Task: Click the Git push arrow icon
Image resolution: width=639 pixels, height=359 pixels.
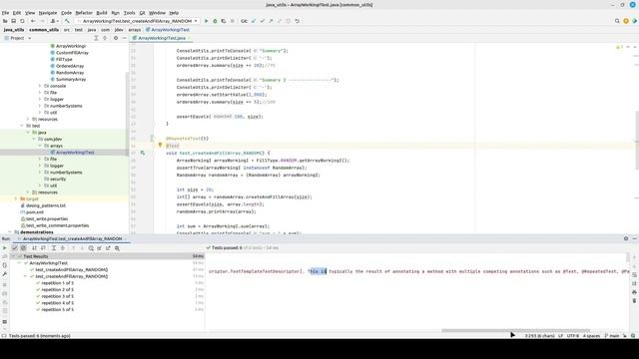Action: click(x=271, y=21)
